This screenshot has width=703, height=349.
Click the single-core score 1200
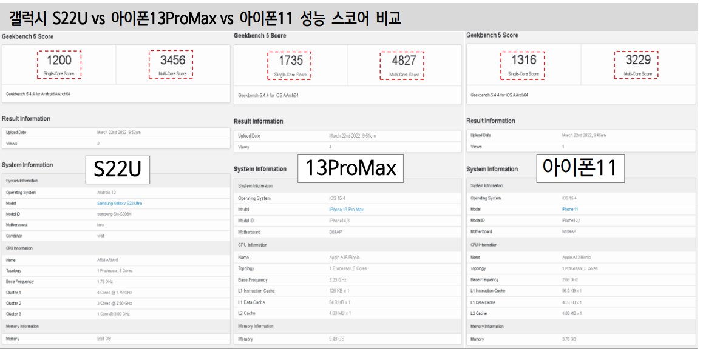tap(59, 60)
